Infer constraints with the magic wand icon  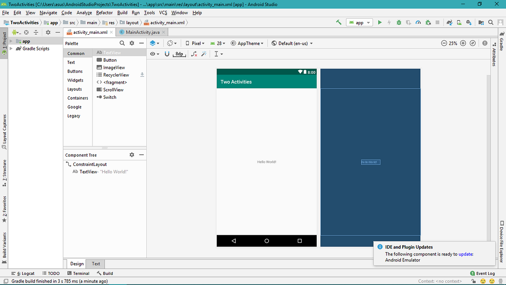204,54
